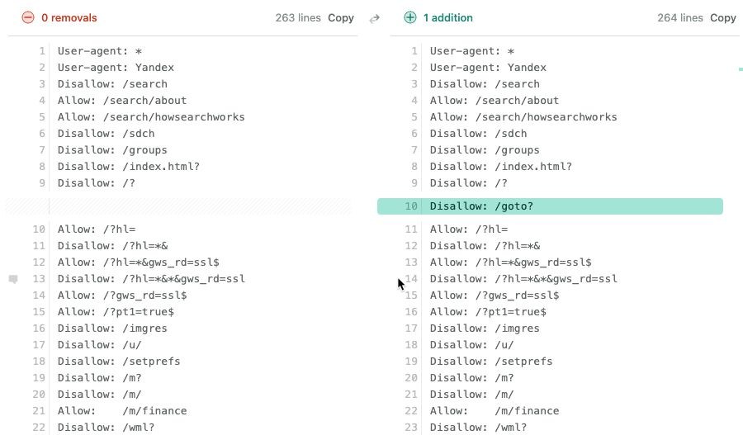Viewport: 743px width, 435px height.
Task: Click left panel 'Allow: /?hl=*&gws_rd=ssl$' line
Action: coord(139,262)
